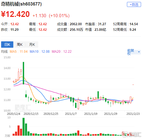This screenshot has height=139, width=143.
Task: Click the 今开 opening price 12.42
Action: coord(15,24)
